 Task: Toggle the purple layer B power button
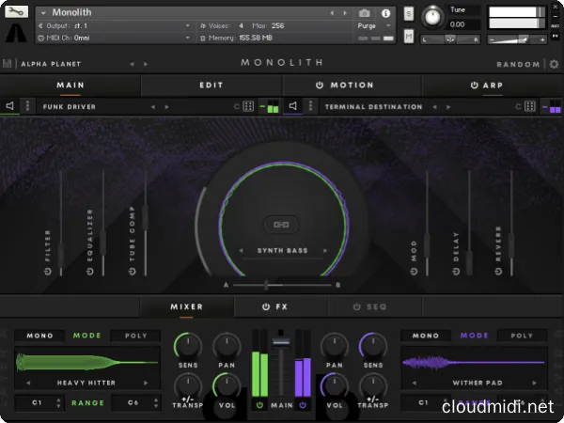pos(303,405)
